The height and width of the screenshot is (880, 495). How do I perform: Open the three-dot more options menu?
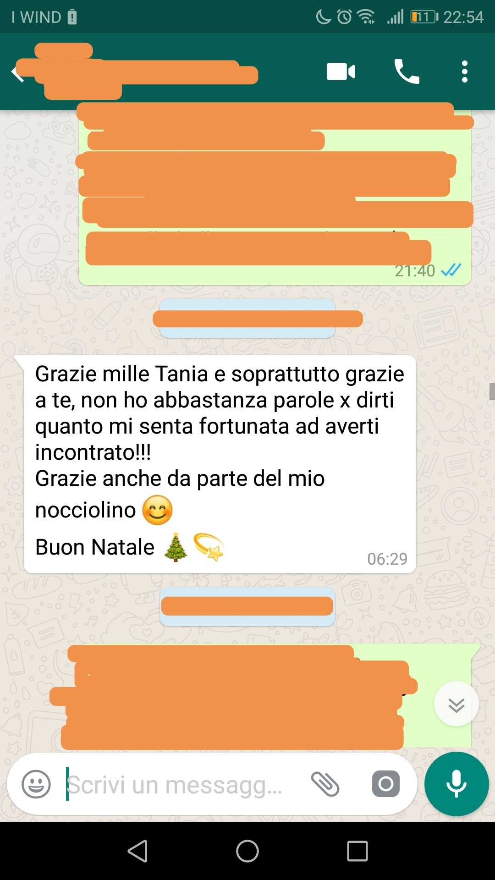pos(465,71)
